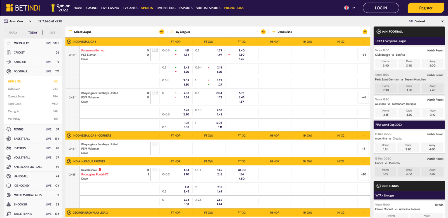Show +24 more markets for Pusamania Borneo
The image size is (448, 218).
pyautogui.click(x=363, y=55)
